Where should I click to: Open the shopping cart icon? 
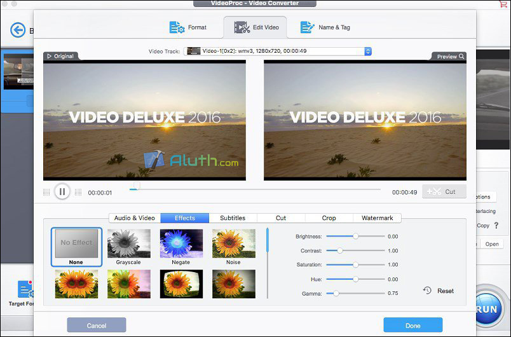click(503, 4)
